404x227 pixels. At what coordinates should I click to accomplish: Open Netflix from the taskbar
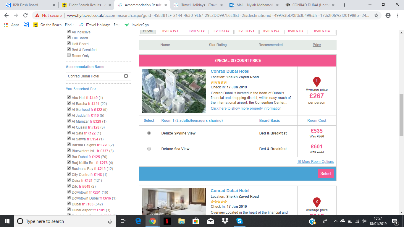(x=167, y=221)
